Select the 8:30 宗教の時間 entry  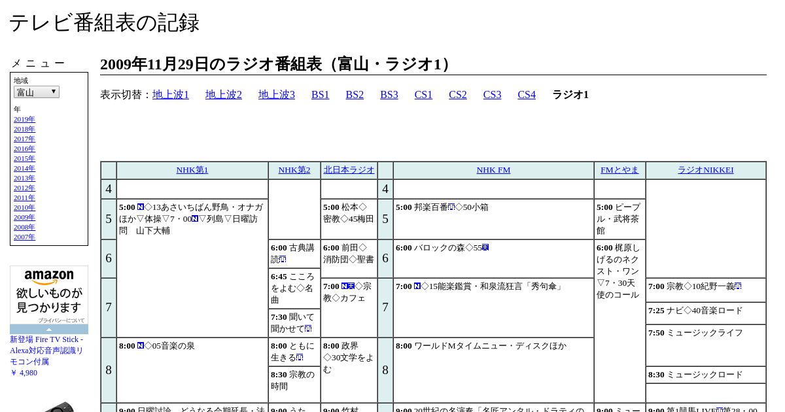point(294,385)
